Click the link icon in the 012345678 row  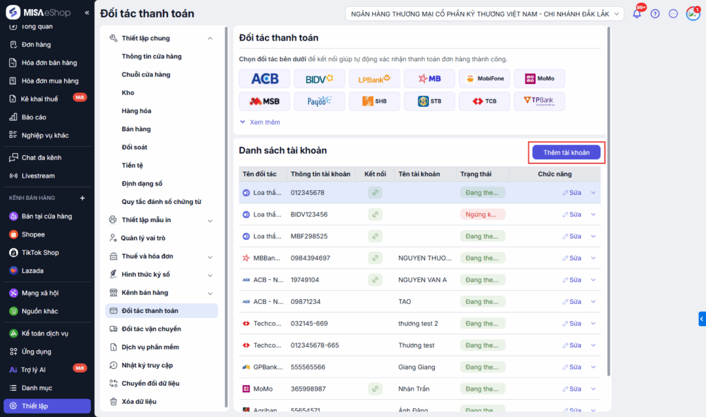tap(374, 192)
